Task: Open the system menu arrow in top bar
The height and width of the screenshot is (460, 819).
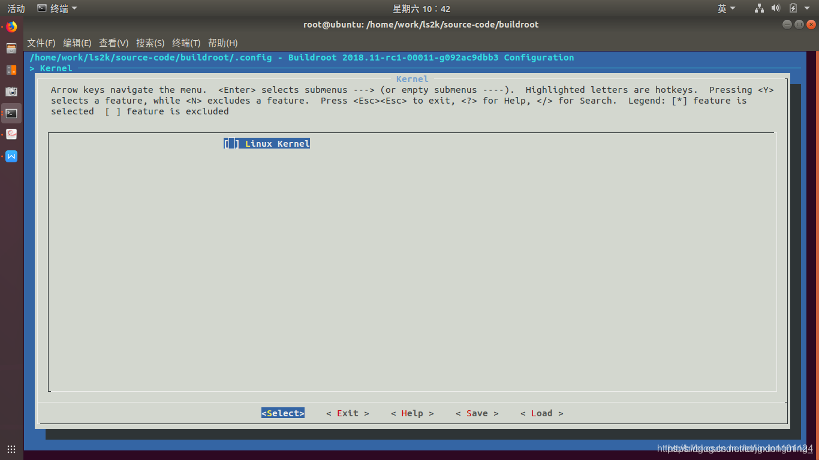Action: 807,8
